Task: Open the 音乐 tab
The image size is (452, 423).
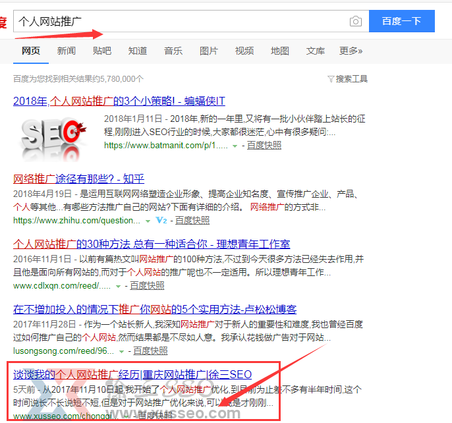Action: tap(173, 51)
